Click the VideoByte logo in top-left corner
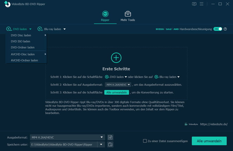This screenshot has height=151, width=233. [7, 4]
